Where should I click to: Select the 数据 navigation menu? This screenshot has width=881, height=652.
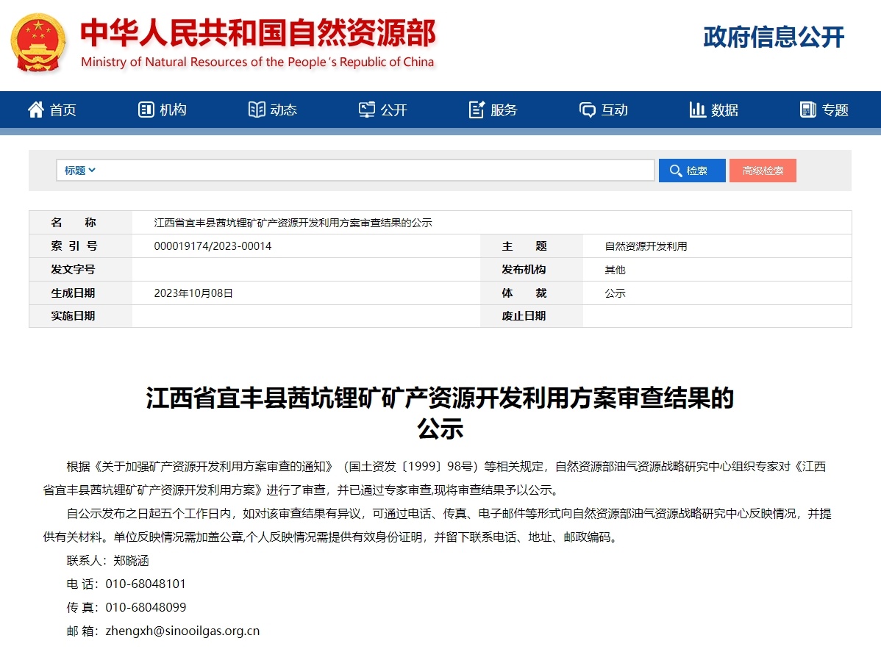[724, 110]
